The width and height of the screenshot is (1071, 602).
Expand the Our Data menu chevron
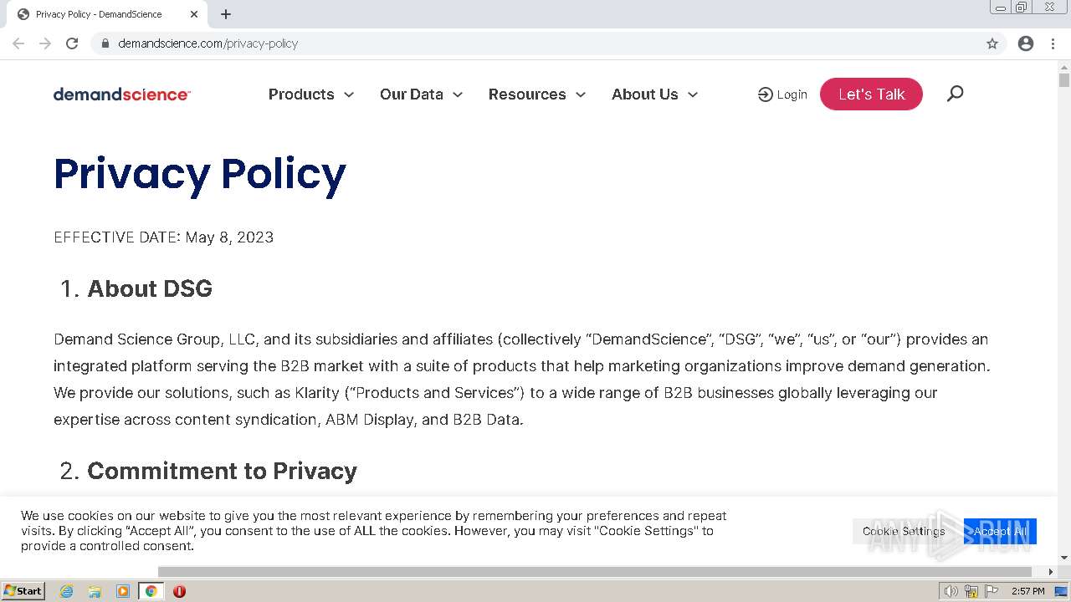pyautogui.click(x=458, y=94)
